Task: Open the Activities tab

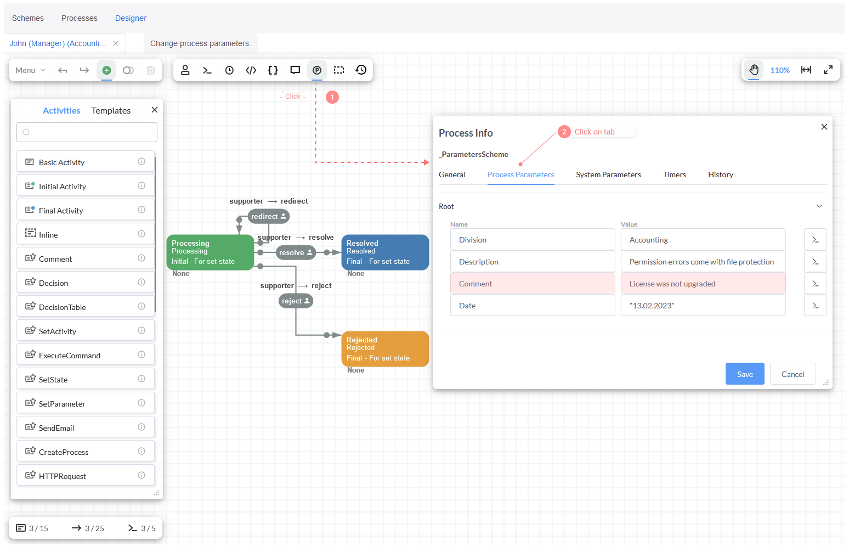Action: point(61,111)
